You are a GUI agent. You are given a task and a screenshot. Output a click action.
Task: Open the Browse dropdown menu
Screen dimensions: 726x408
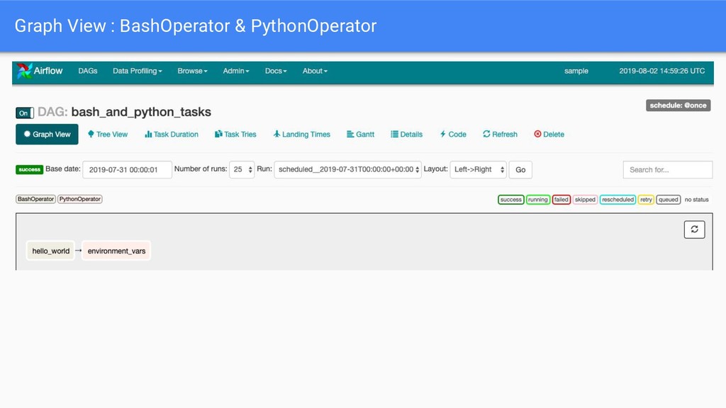point(192,71)
